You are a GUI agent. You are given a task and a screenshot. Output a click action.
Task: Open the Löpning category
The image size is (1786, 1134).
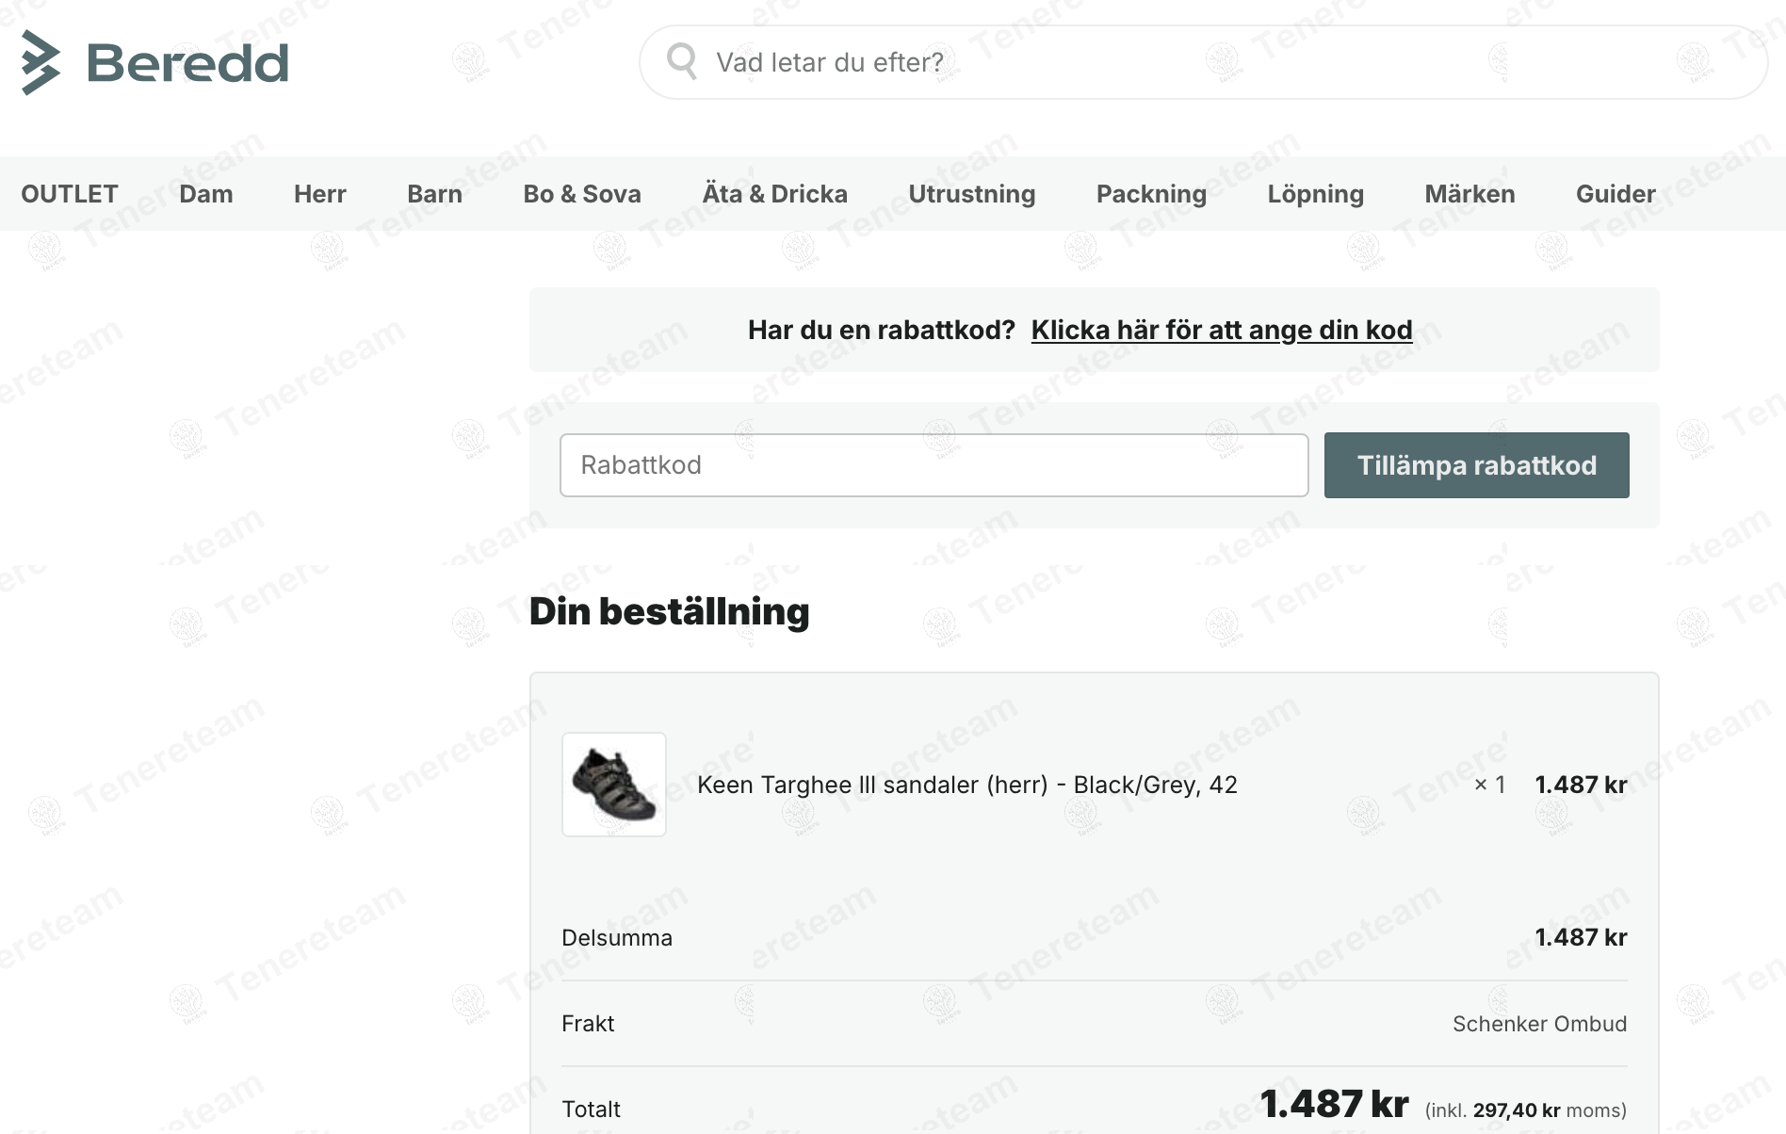1316,194
